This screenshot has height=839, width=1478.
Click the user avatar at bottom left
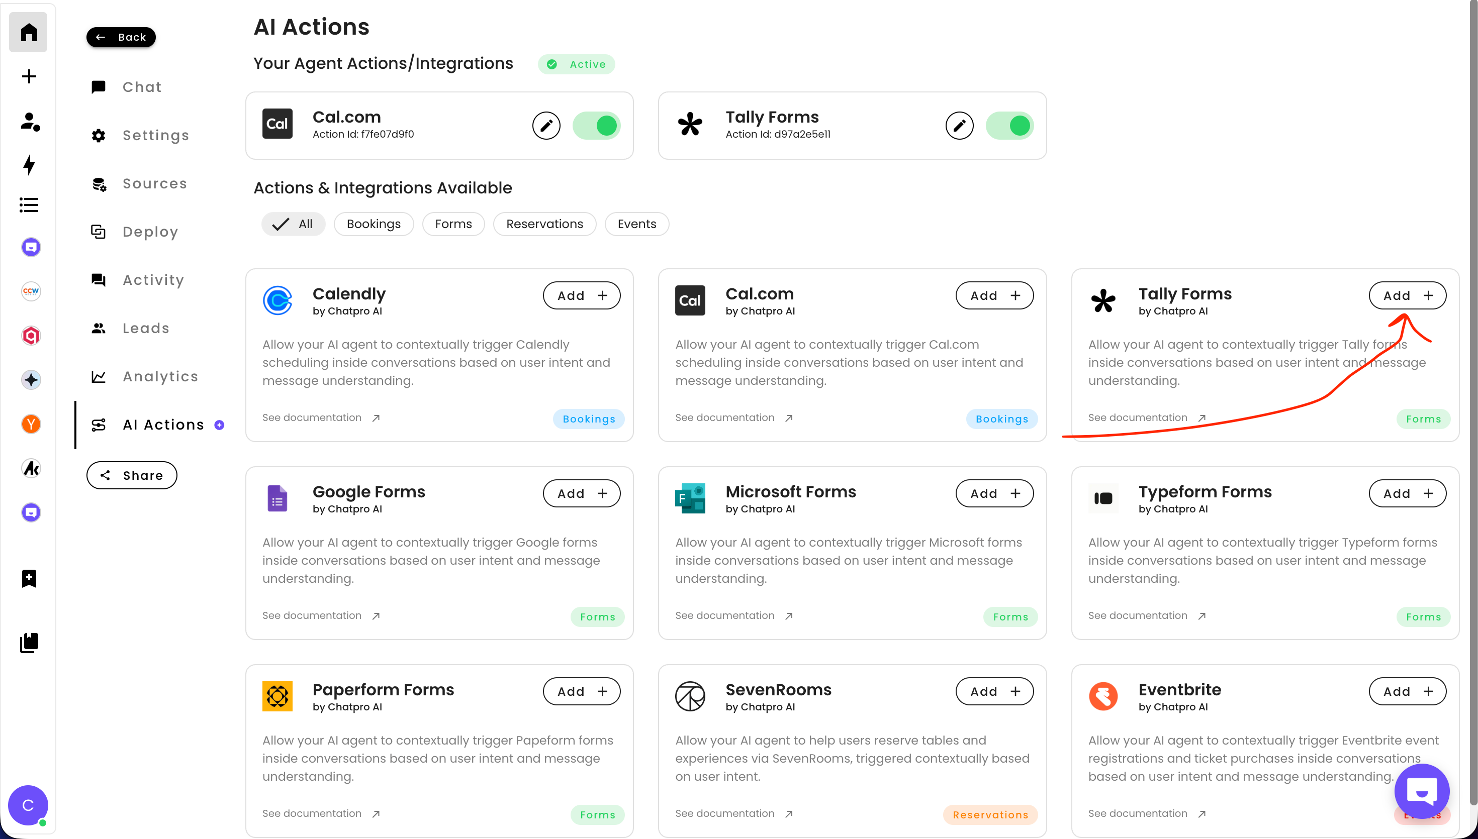pos(28,805)
